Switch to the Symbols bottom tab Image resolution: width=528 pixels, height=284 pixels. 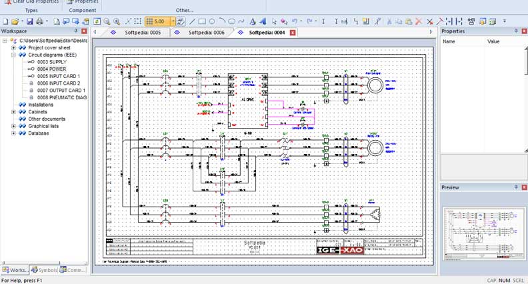(44, 270)
